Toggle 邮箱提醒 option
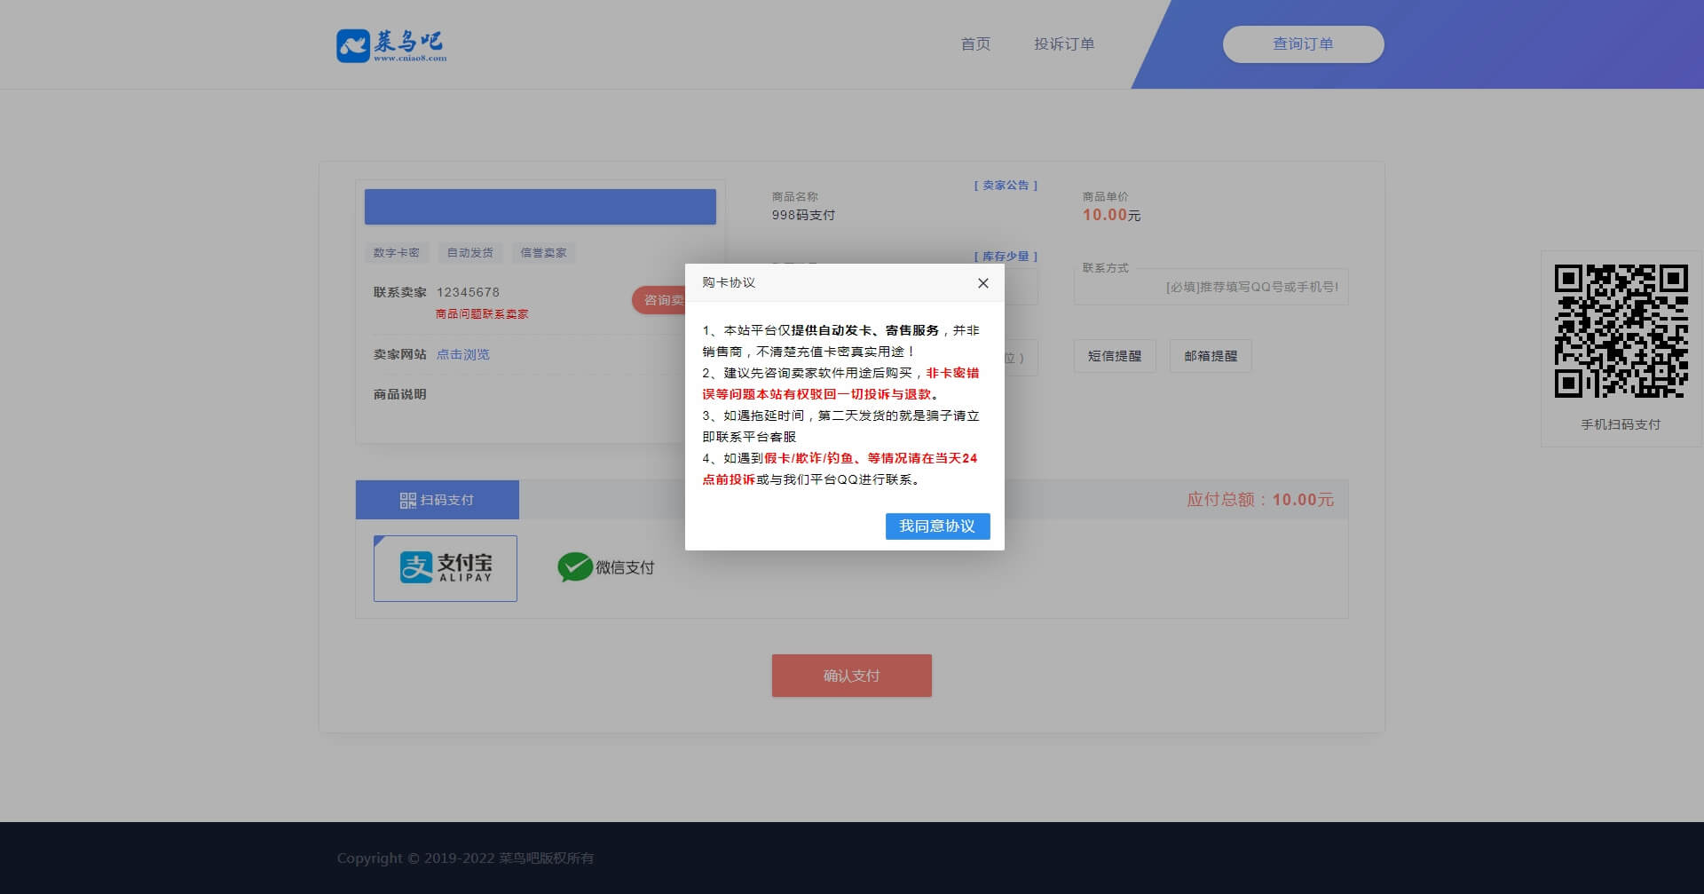 tap(1211, 356)
